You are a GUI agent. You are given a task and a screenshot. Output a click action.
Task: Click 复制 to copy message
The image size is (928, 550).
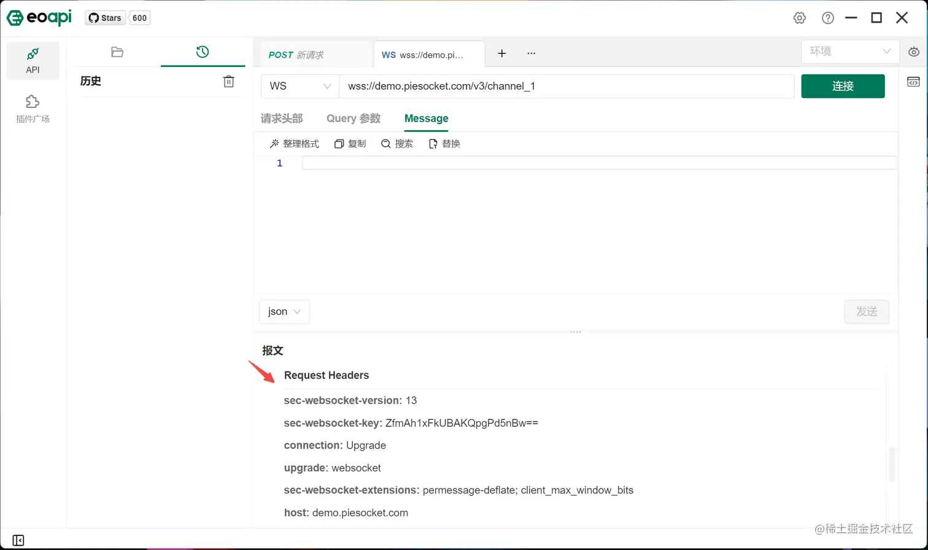coord(350,144)
